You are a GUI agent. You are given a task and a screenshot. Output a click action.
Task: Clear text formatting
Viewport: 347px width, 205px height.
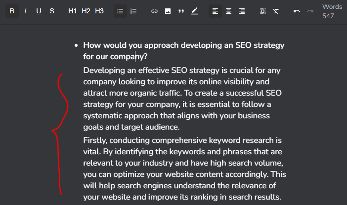276,11
